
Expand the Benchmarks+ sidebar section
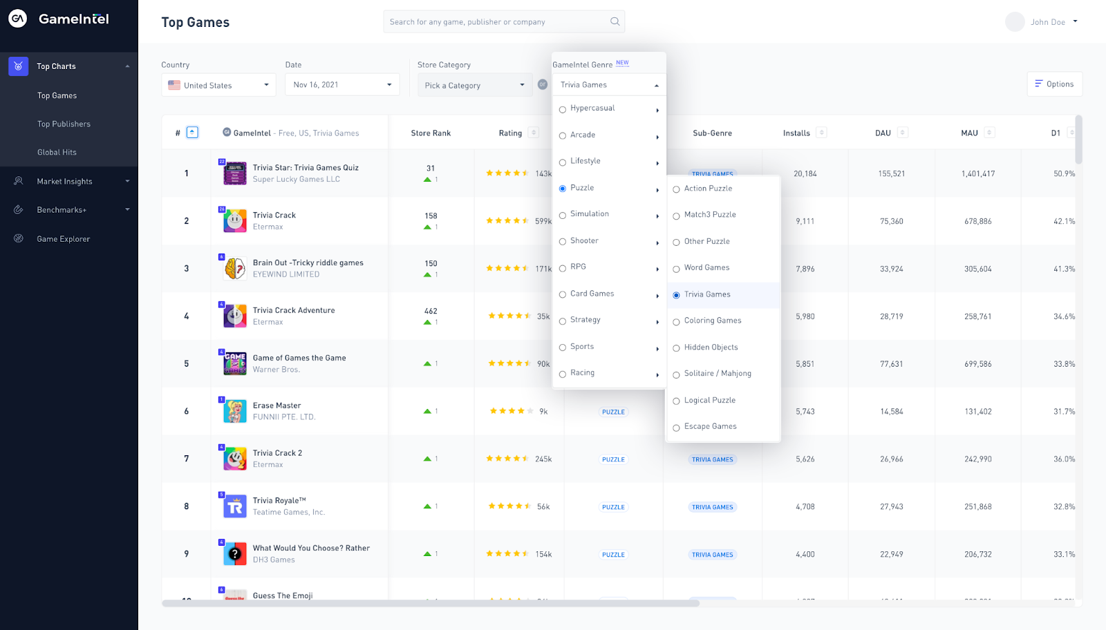click(x=127, y=209)
